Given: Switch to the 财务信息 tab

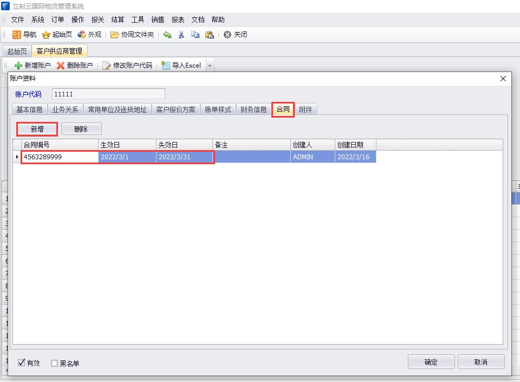Looking at the screenshot, I should pyautogui.click(x=253, y=109).
